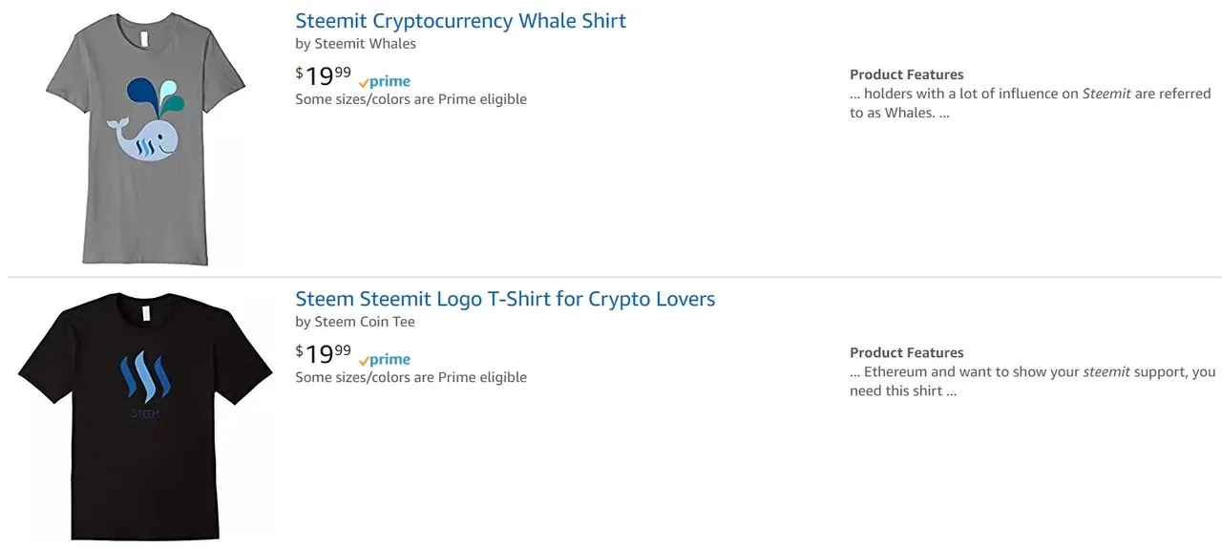Click the Prime badge on the Steem logo shirt
This screenshot has height=548, width=1222.
(384, 360)
